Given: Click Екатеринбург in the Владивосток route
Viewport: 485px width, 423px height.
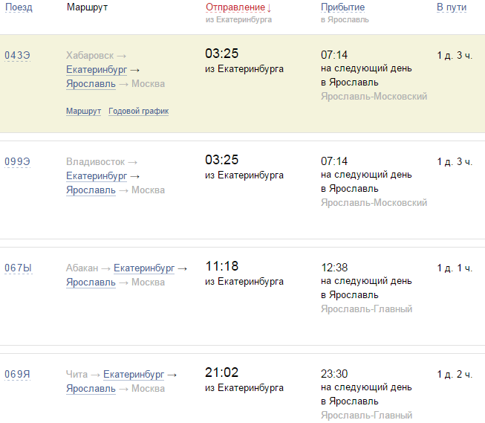Looking at the screenshot, I should [x=97, y=176].
